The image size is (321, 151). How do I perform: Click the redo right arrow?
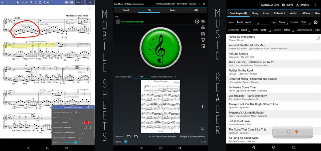(x=71, y=3)
